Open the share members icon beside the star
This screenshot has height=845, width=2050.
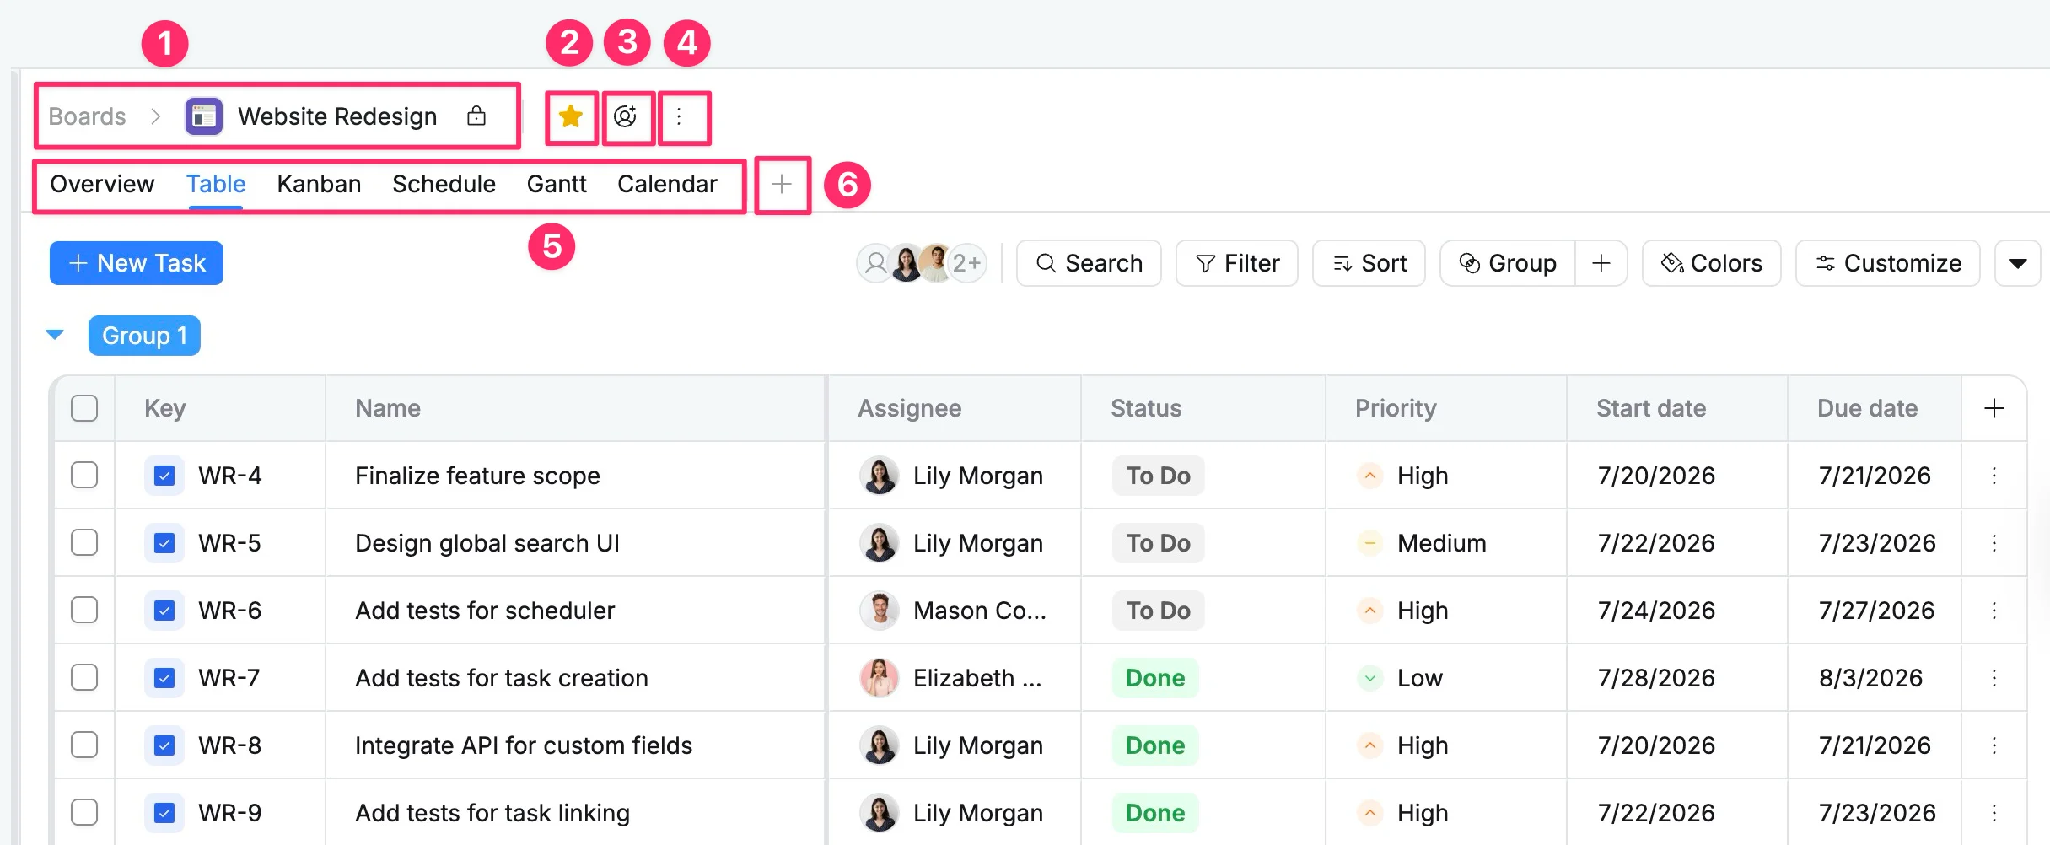pyautogui.click(x=626, y=116)
